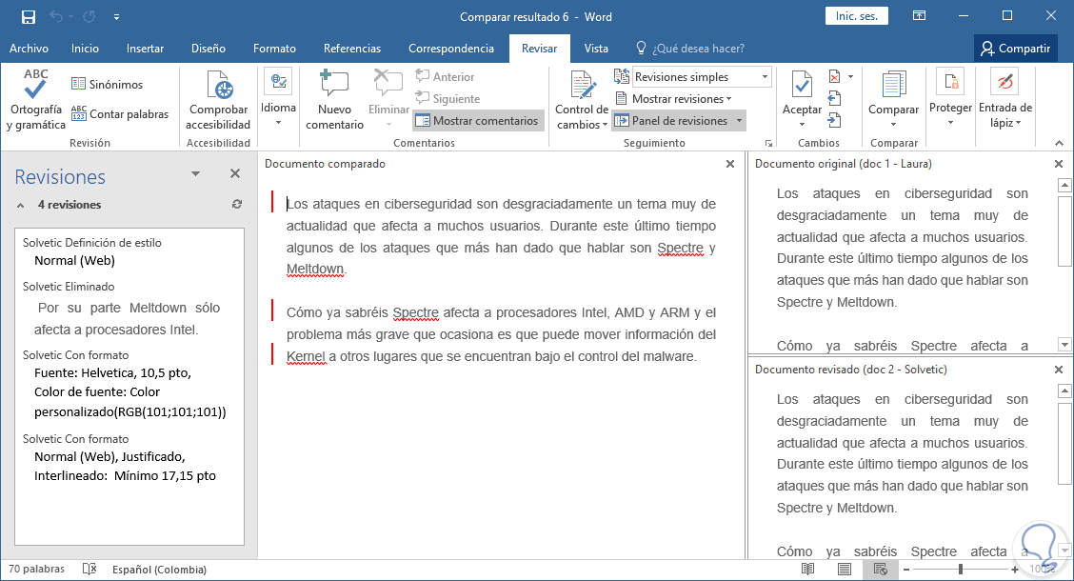Close the Documento comparado pane
This screenshot has height=581, width=1074.
[730, 164]
